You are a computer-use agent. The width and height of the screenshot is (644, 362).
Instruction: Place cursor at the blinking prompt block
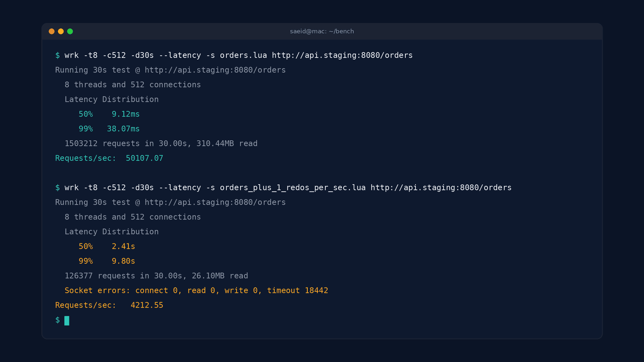[67, 320]
